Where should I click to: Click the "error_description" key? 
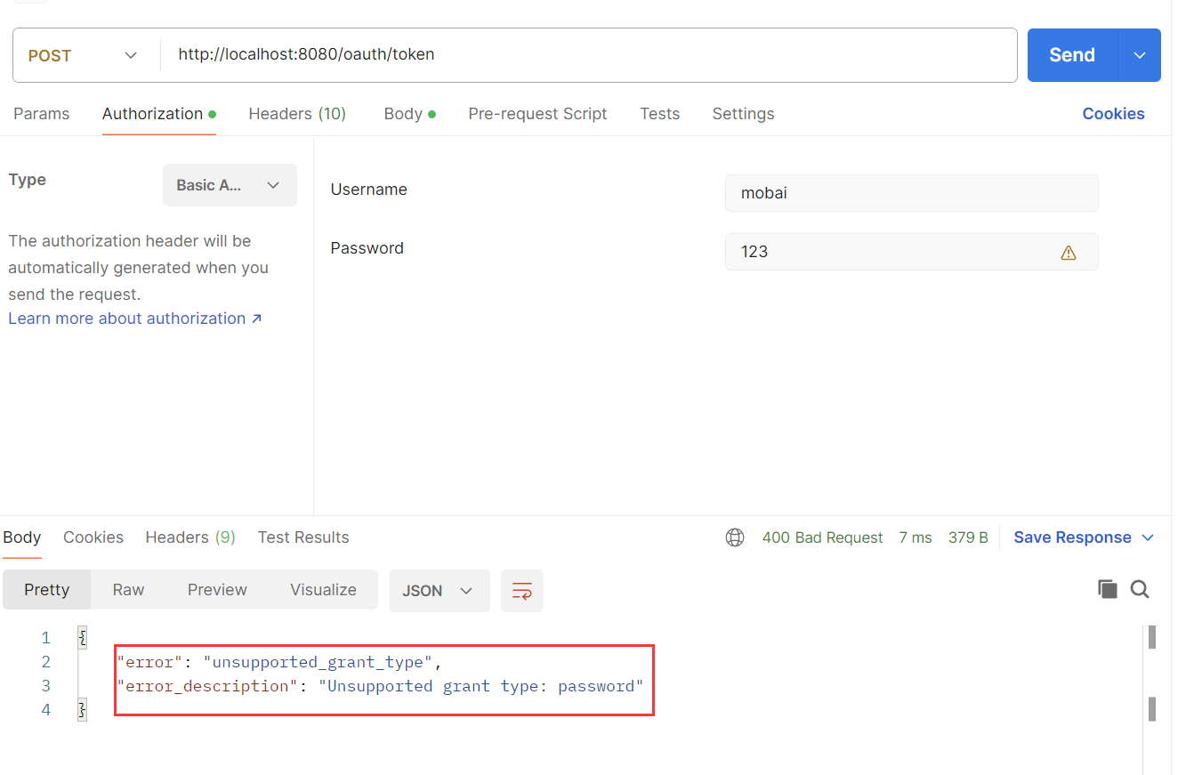(x=208, y=686)
